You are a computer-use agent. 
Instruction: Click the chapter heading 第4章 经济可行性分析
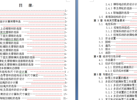point(107,56)
